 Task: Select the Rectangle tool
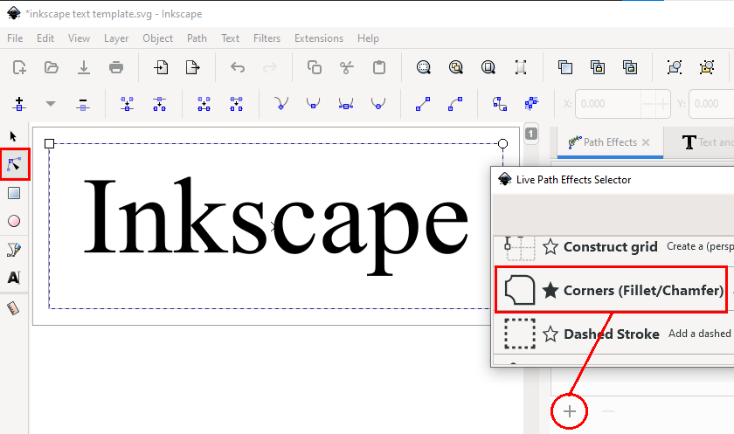tap(14, 193)
